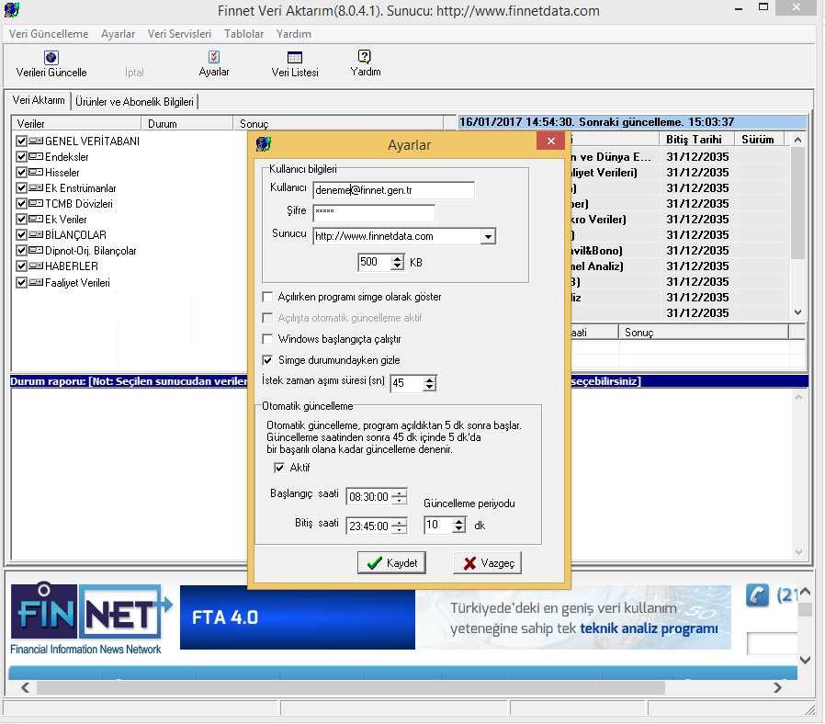Image resolution: width=825 pixels, height=724 pixels.
Task: Click bottom scrollbar right arrow
Action: 777,687
